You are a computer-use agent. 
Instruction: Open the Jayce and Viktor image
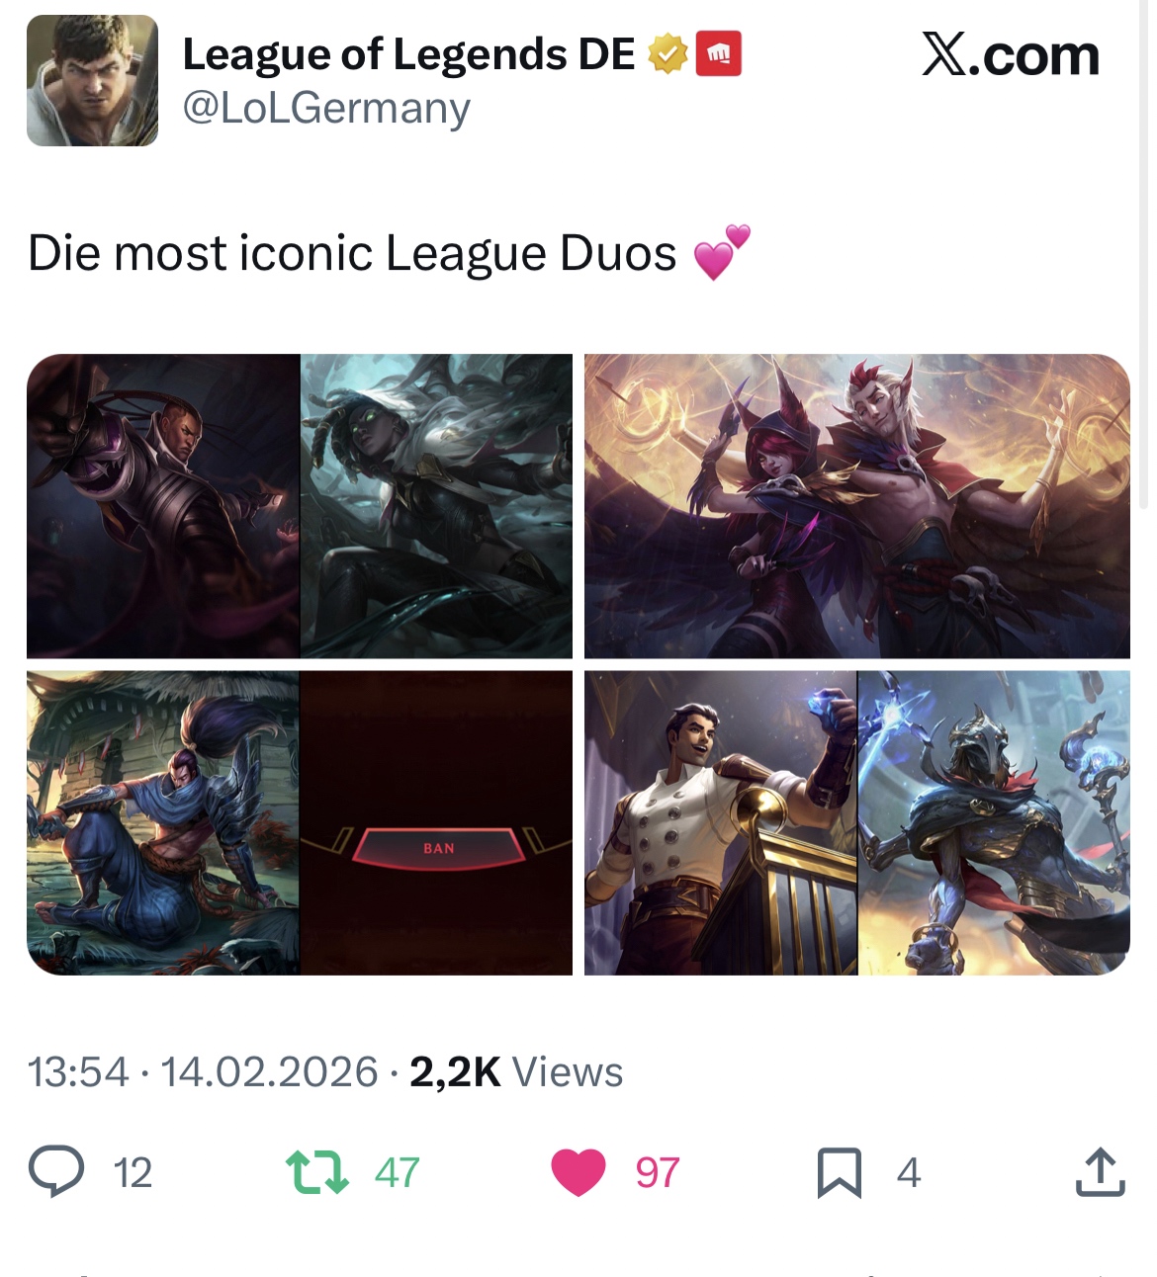[x=856, y=823]
